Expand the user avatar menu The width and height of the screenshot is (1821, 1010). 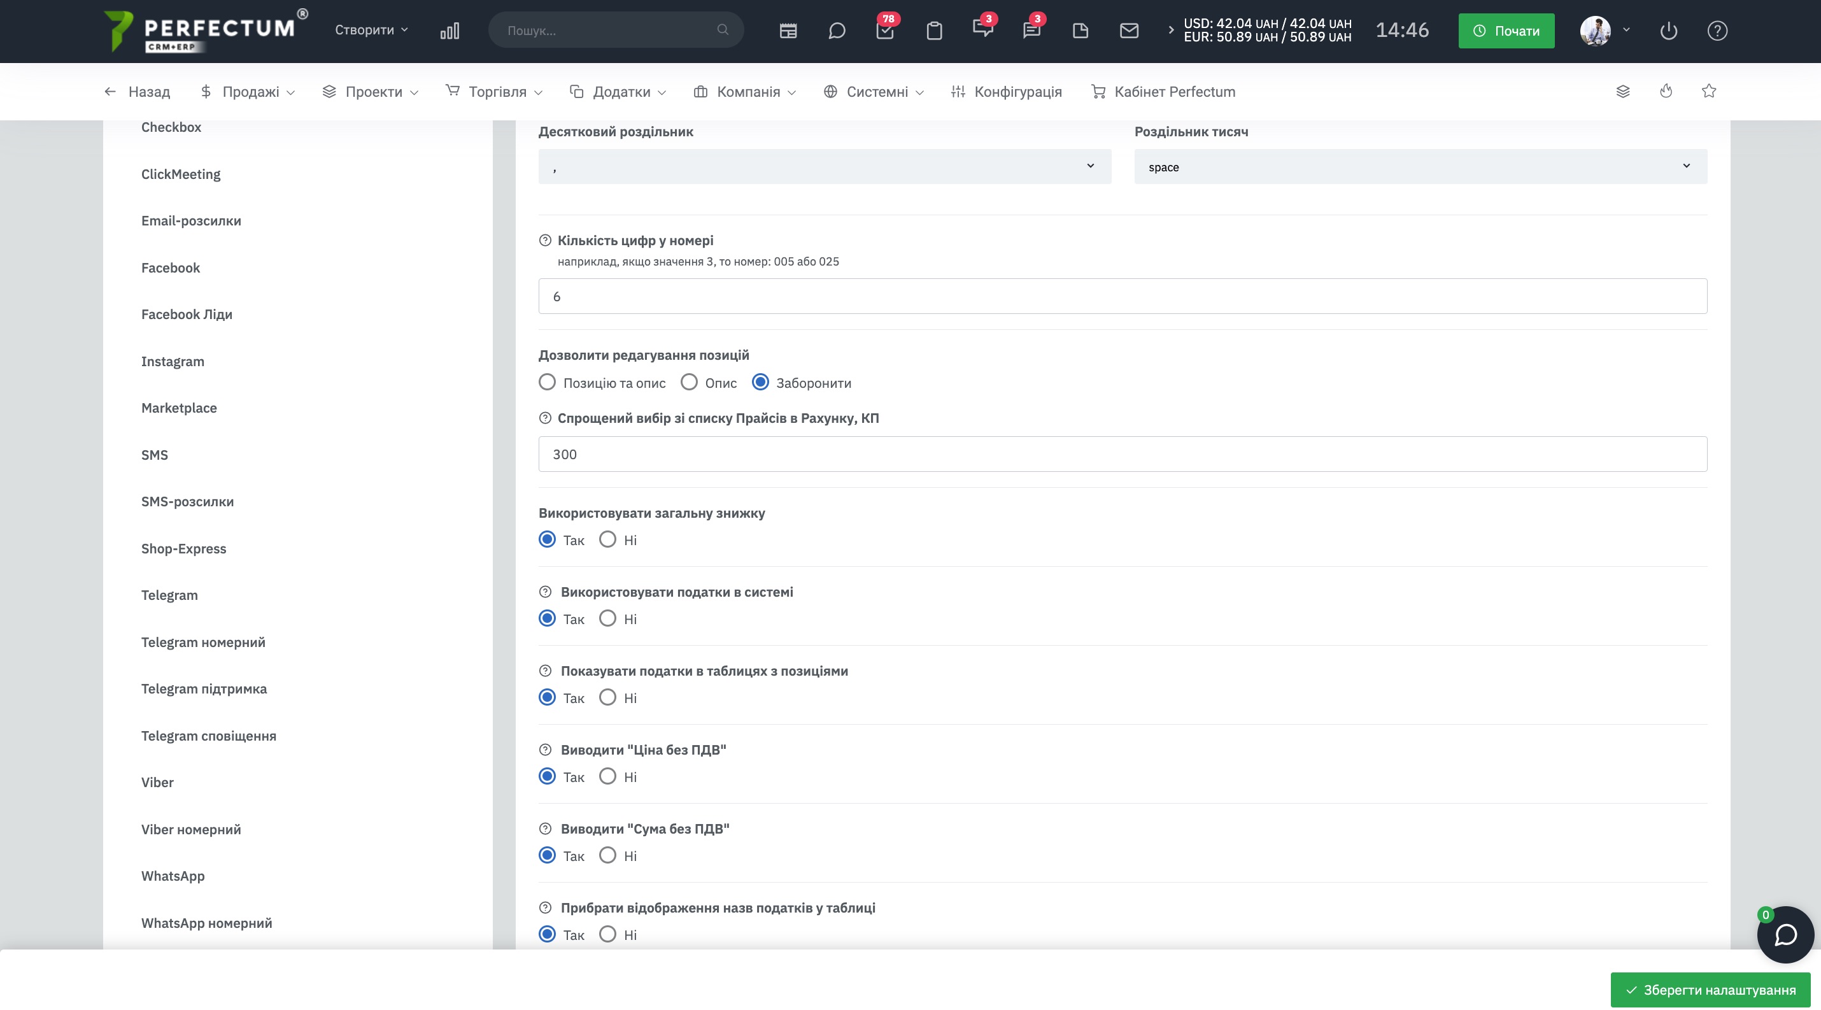[1605, 31]
